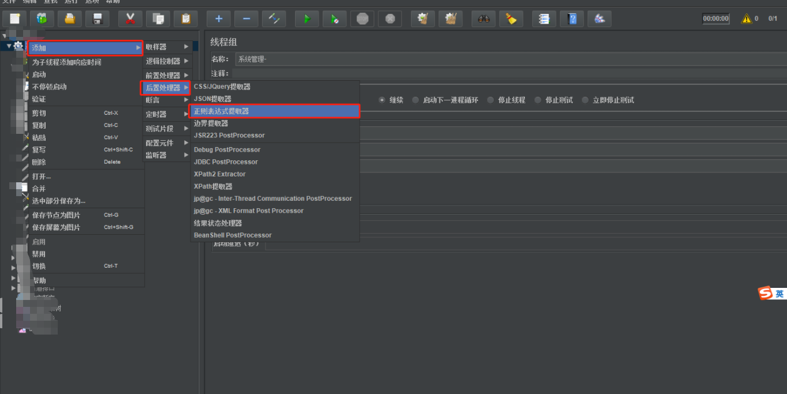Open the 后置处理器 submenu entry
The image size is (787, 394).
coord(166,88)
